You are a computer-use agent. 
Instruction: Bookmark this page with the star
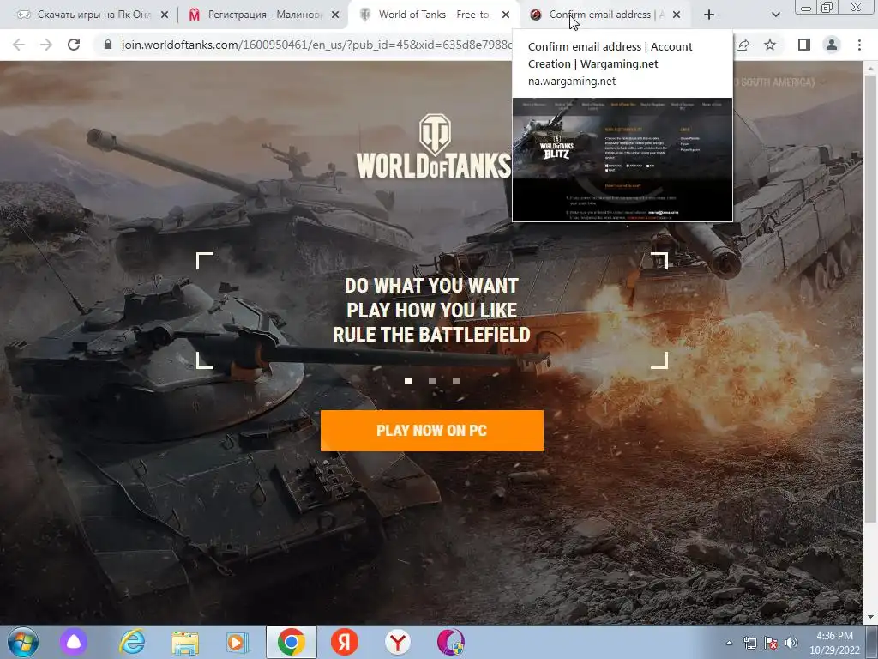tap(770, 45)
